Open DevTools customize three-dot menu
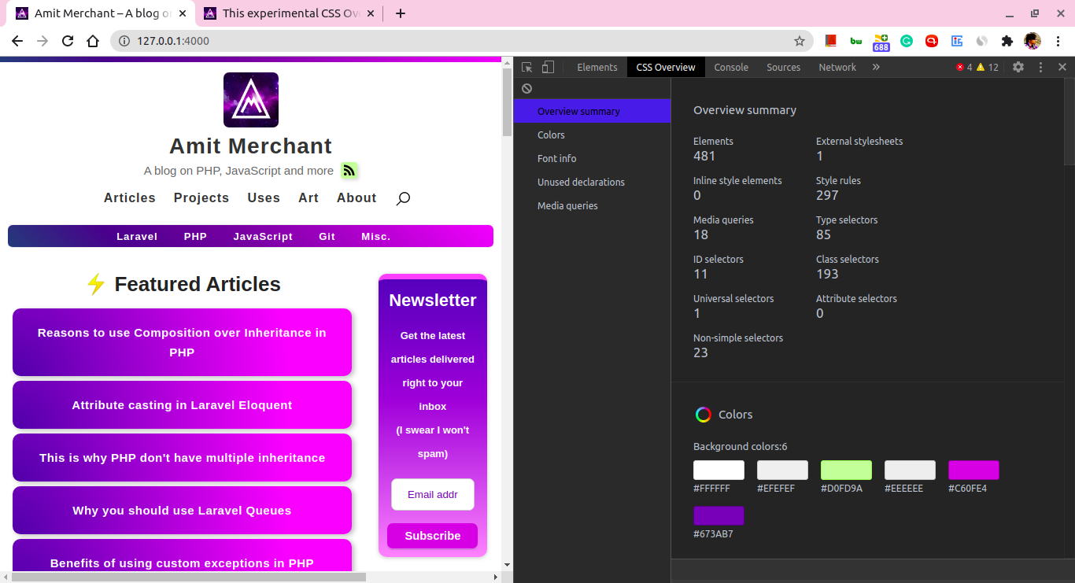 pos(1040,68)
